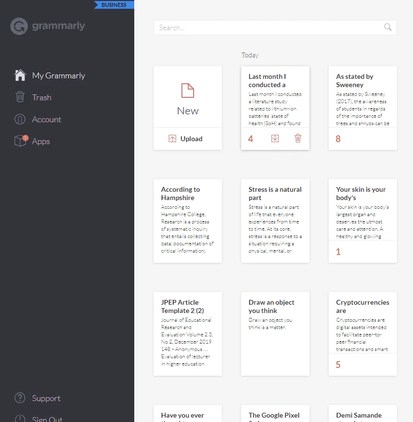Click the trash can icon in sidebar
The width and height of the screenshot is (413, 422).
pyautogui.click(x=20, y=97)
